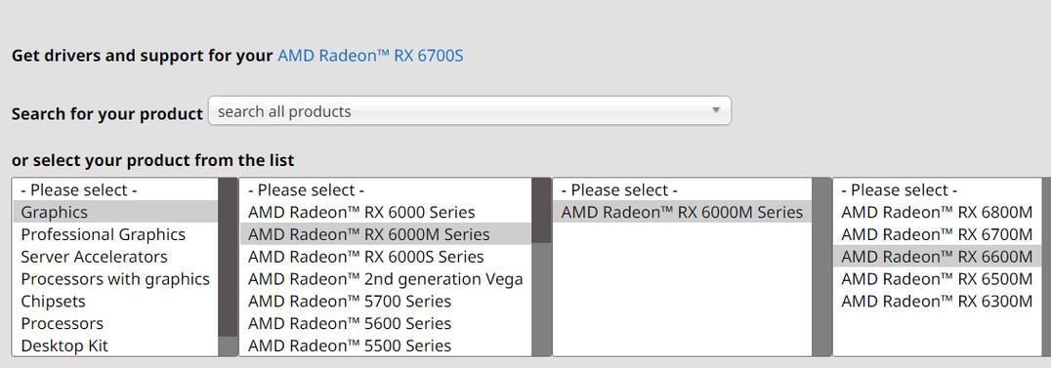Expand the search products dropdown arrow
The height and width of the screenshot is (368, 1051).
[715, 110]
